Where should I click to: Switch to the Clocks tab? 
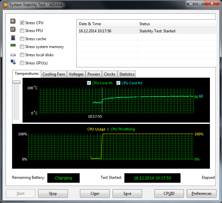tap(110, 74)
